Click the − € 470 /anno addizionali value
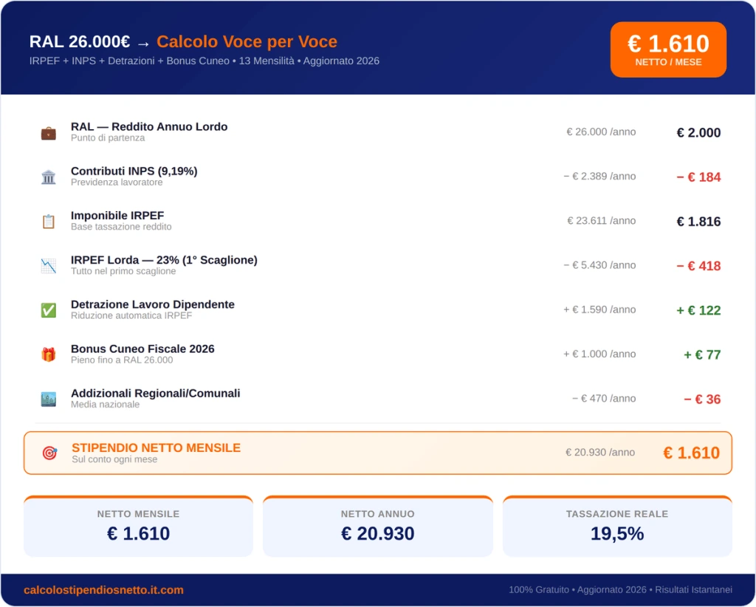Viewport: 756px width, 607px height. coord(604,398)
